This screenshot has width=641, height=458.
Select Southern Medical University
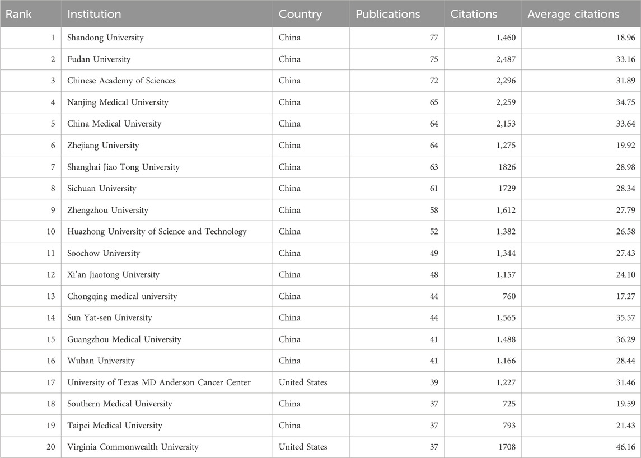(x=120, y=404)
